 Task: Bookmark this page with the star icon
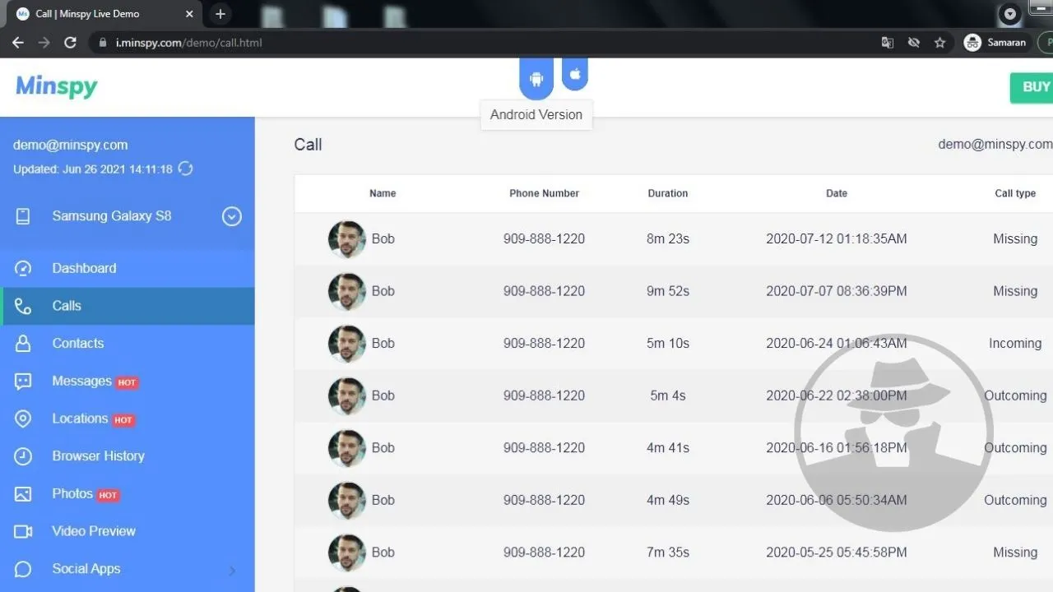(939, 43)
